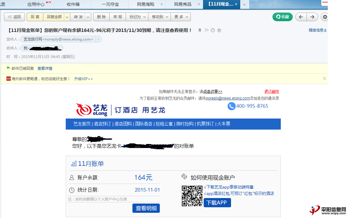Screen dimensions: 349x218
Task: Open the 标记为 dropdown
Action: [x=137, y=17]
